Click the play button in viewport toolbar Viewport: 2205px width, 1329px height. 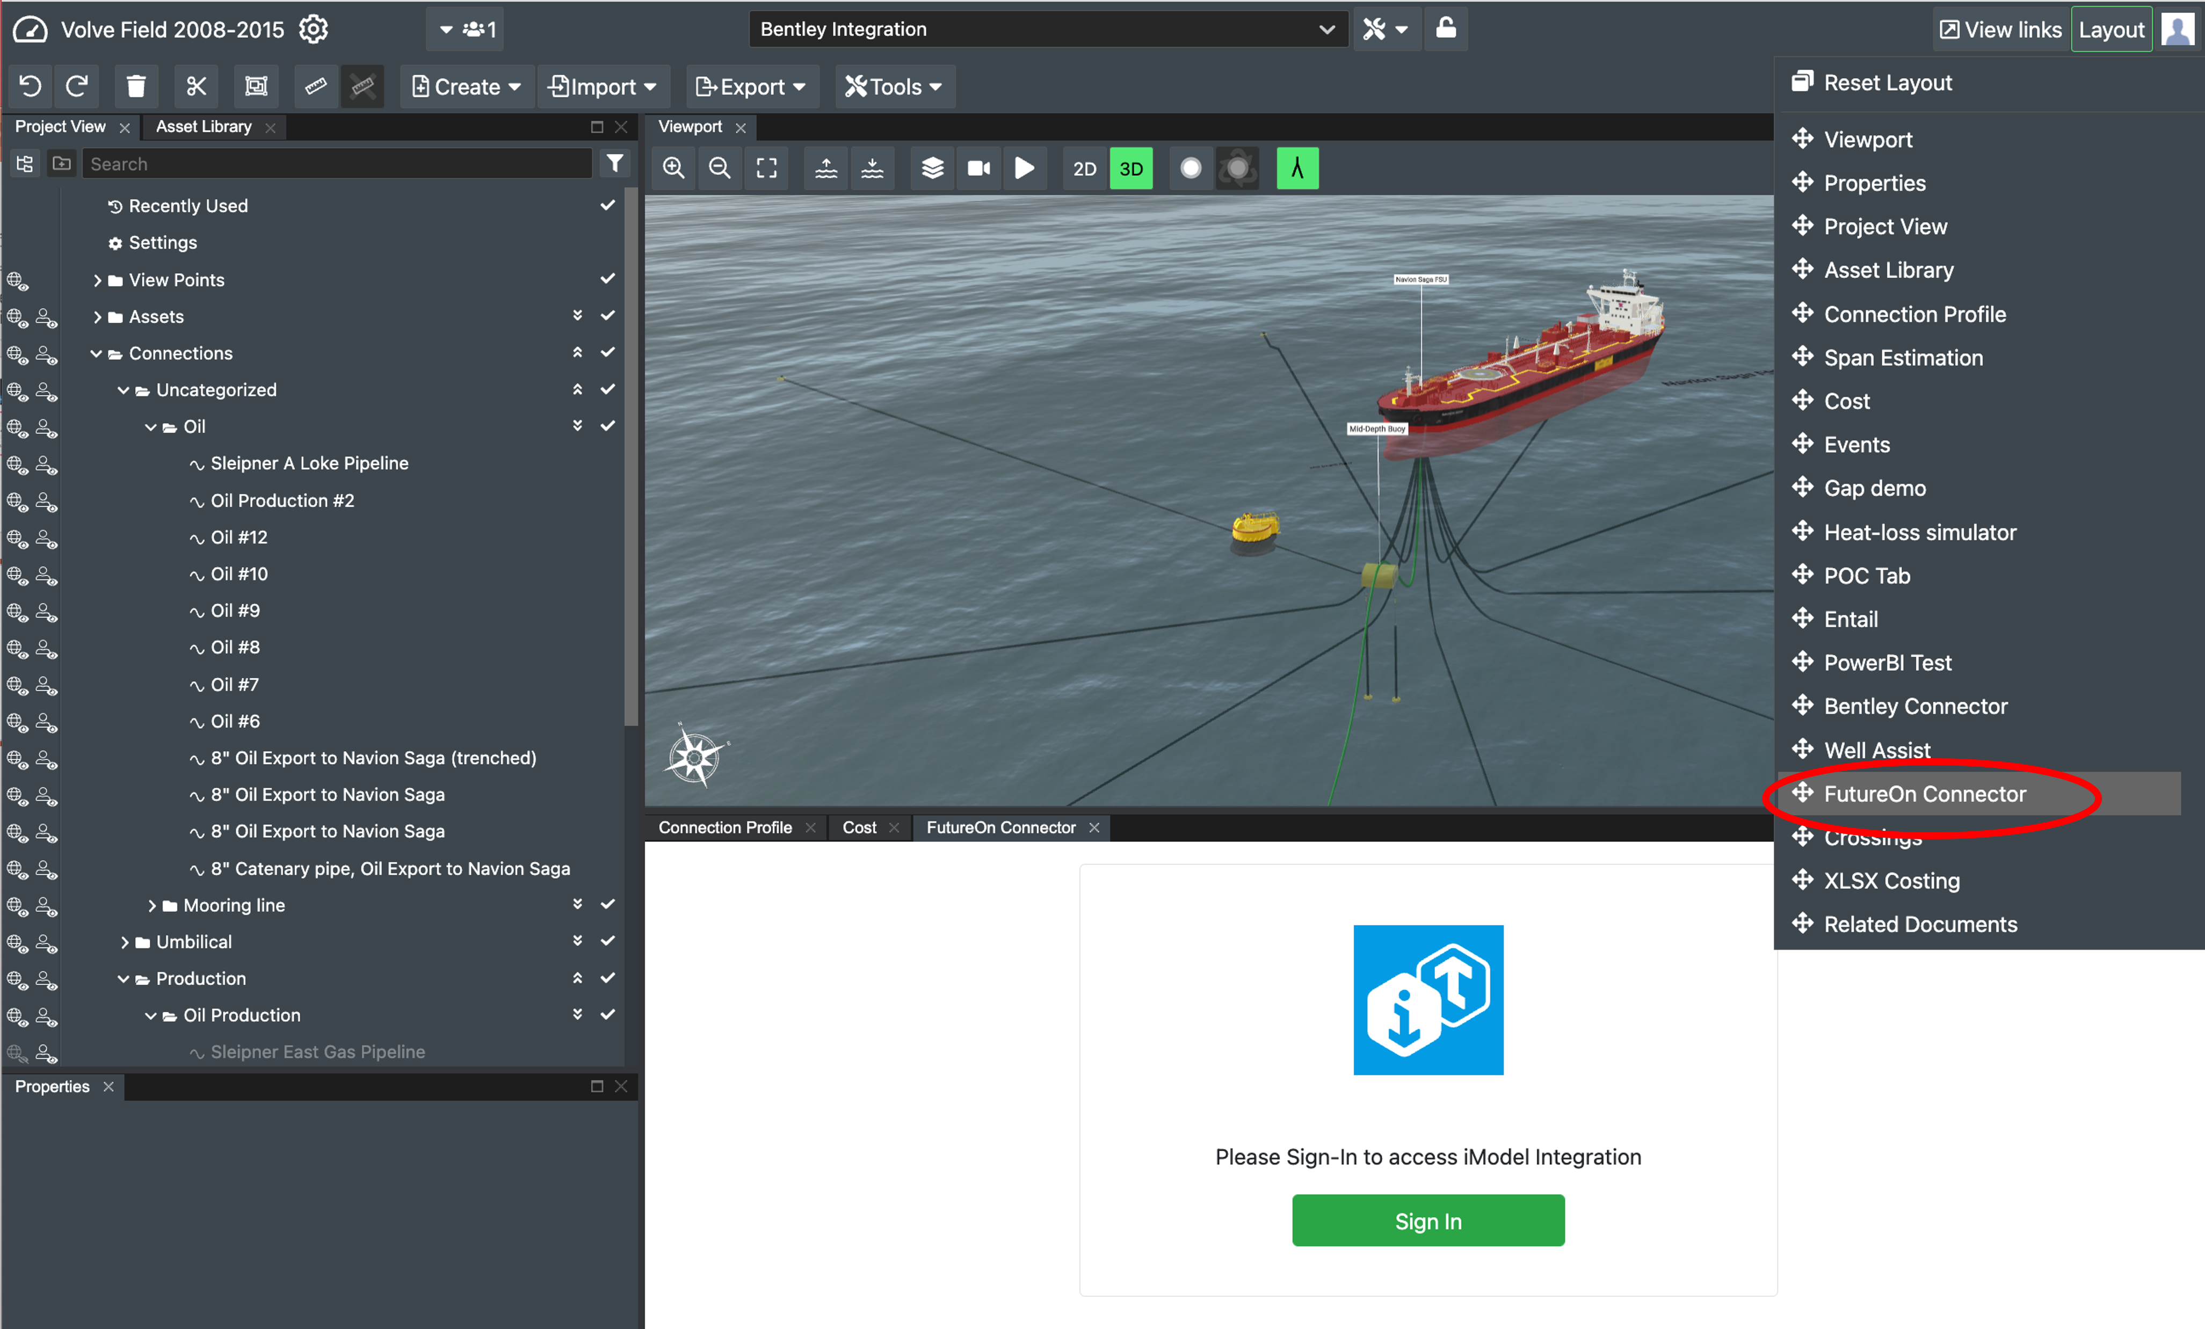click(x=1025, y=168)
